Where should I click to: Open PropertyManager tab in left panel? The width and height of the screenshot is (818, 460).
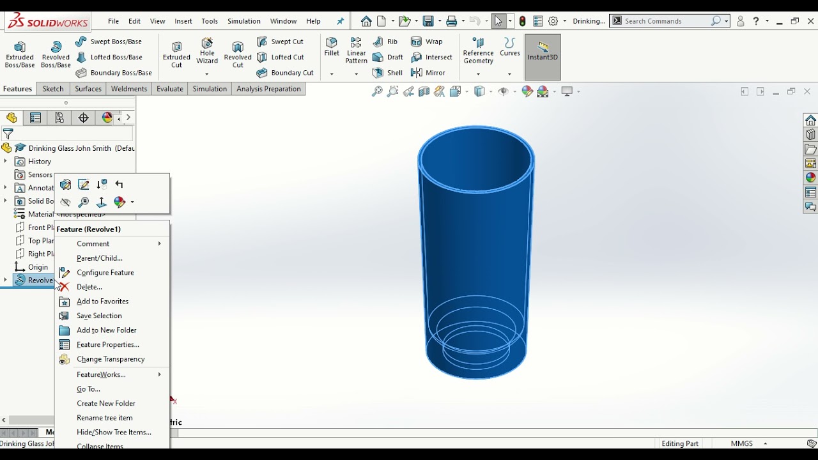[35, 118]
